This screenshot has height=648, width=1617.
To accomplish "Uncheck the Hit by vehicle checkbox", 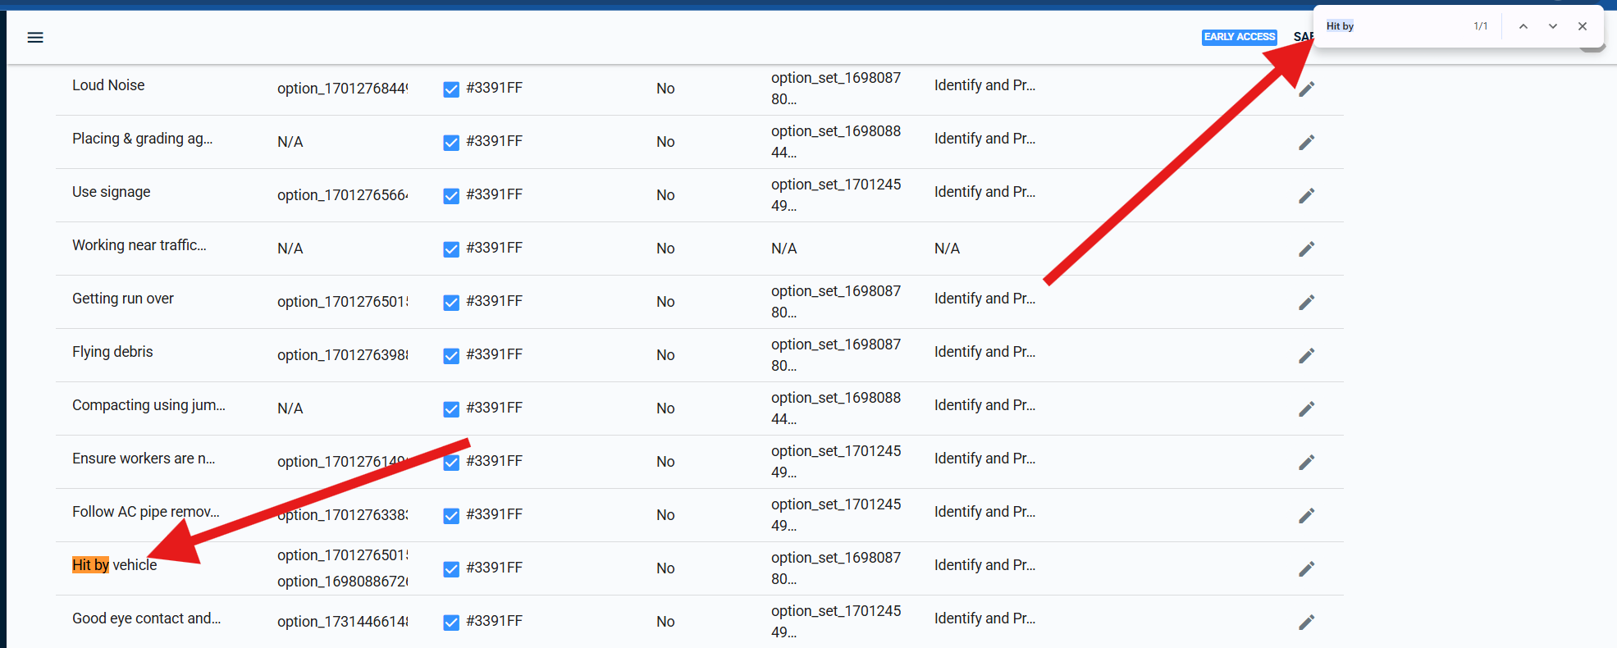I will click(451, 569).
